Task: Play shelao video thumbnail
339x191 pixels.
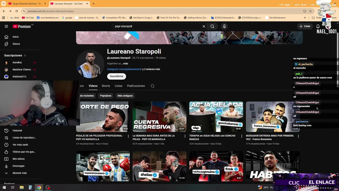Action: click(159, 166)
